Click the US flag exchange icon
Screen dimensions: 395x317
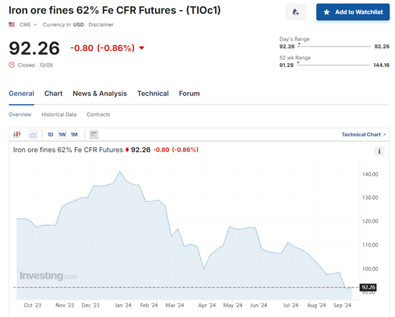tap(12, 25)
